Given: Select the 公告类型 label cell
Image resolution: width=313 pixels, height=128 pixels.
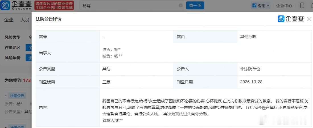Looking at the screenshot, I should tap(68, 69).
